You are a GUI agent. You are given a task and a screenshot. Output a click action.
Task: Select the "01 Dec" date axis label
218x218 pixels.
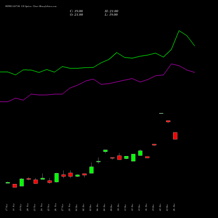(x=76, y=208)
